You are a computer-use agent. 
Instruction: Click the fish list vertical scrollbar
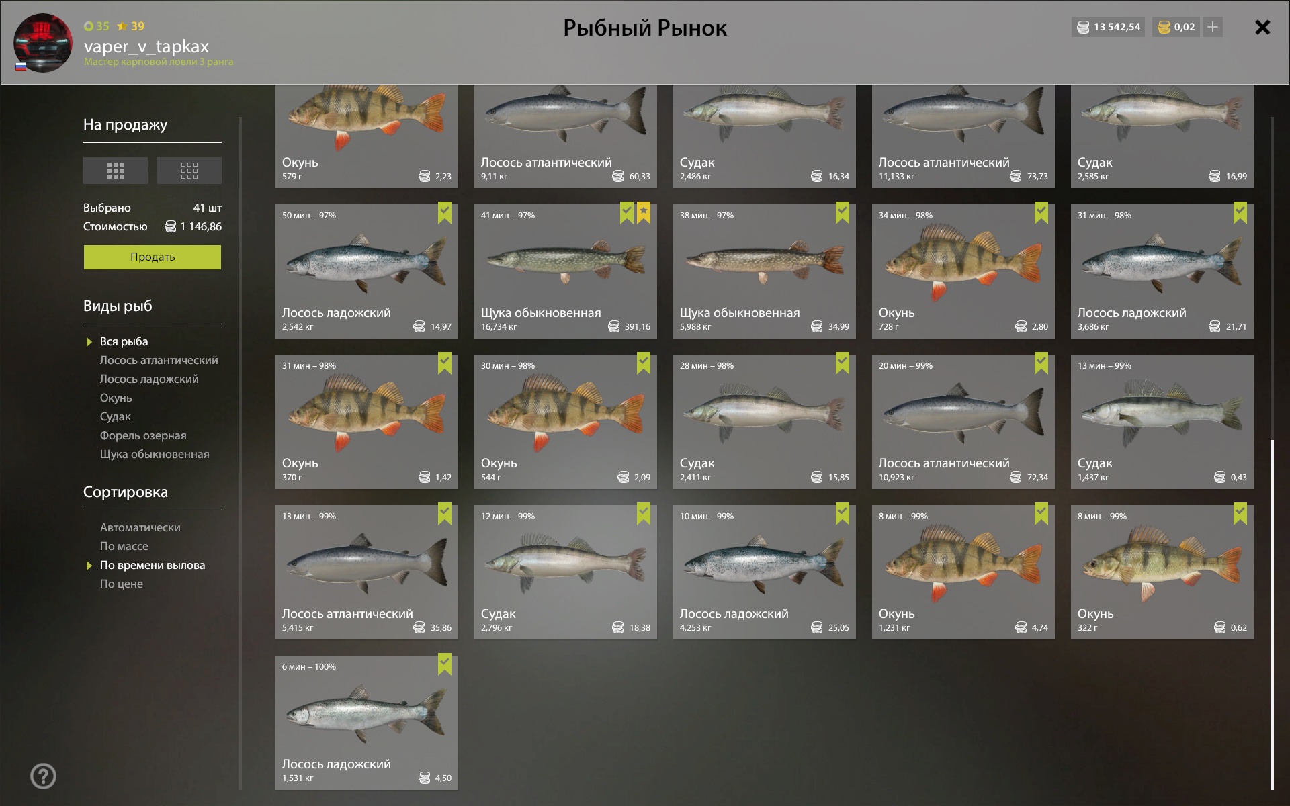(x=1272, y=615)
